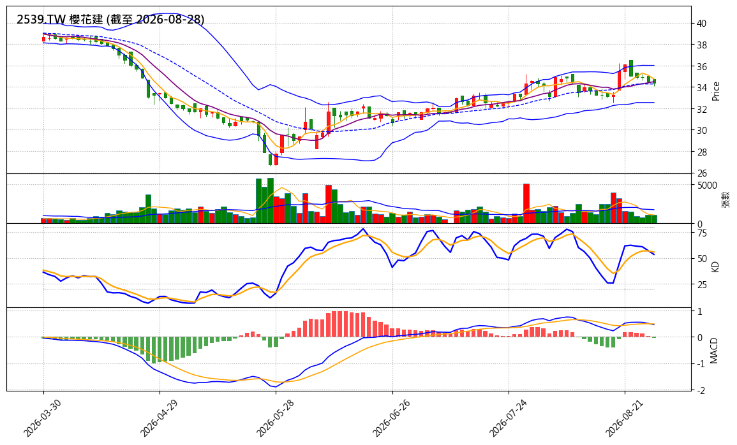This screenshot has width=737, height=445.
Task: Click the 0 tick on MACD axis
Action: pos(700,337)
